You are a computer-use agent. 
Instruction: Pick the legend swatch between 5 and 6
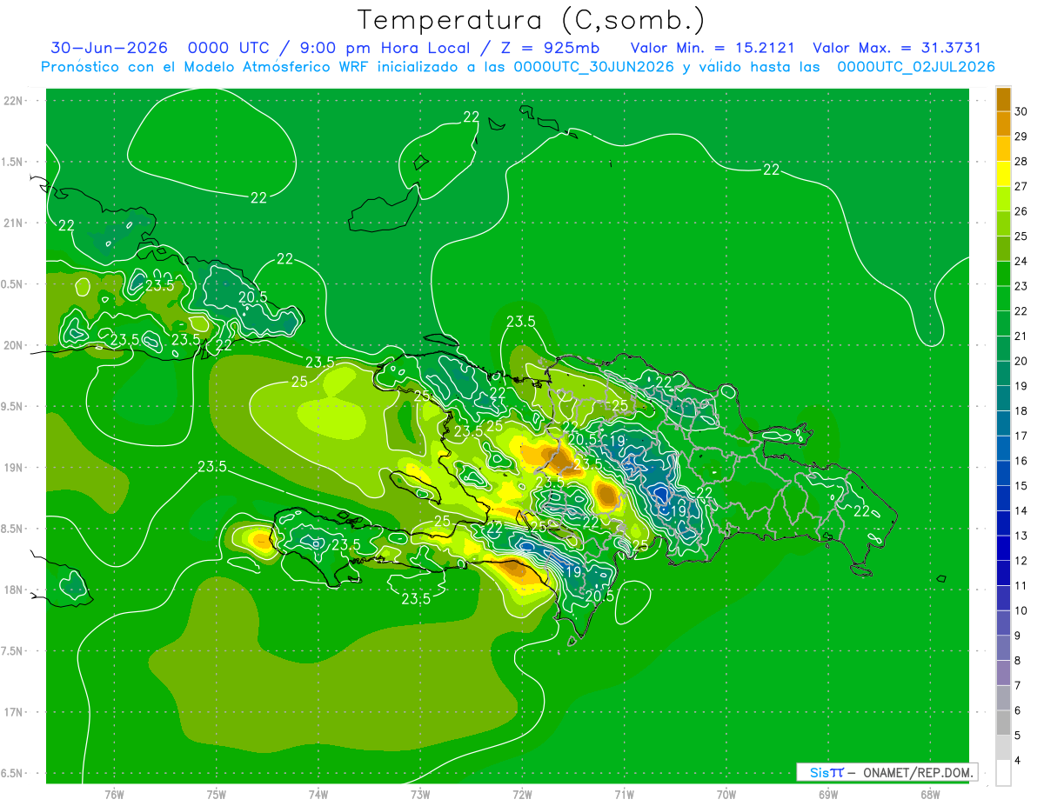[1003, 723]
